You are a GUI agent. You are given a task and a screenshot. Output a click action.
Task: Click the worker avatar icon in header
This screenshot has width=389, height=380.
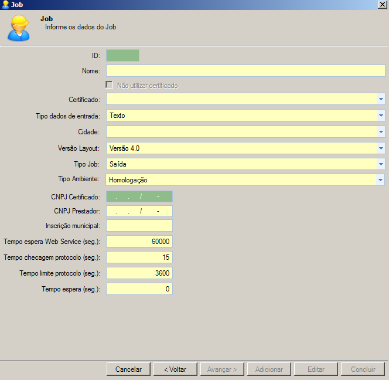(18, 28)
